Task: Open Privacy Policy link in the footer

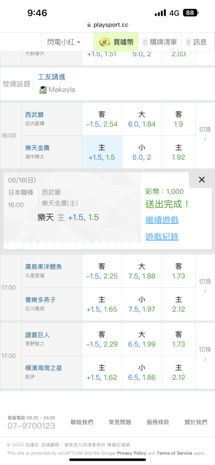Action: [132, 453]
